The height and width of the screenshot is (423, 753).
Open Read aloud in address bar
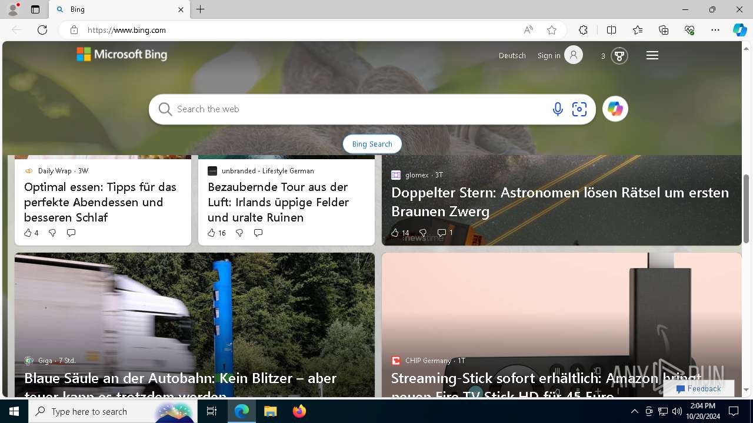tap(528, 30)
